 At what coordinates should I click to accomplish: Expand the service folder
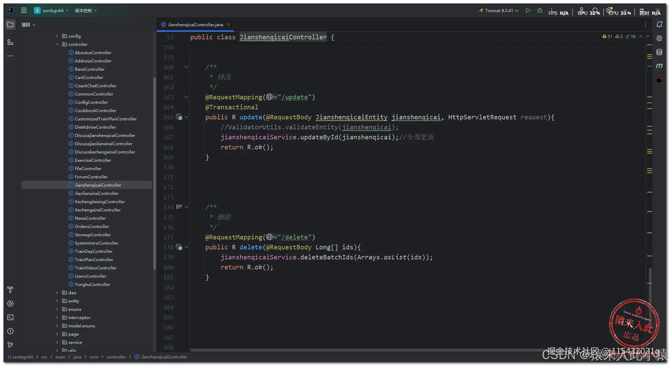pos(57,342)
